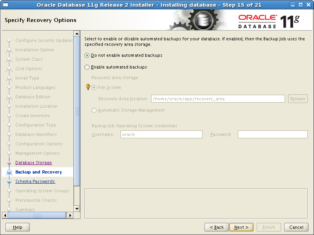This screenshot has width=314, height=235.
Task: Close the installer window
Action: pos(309,5)
